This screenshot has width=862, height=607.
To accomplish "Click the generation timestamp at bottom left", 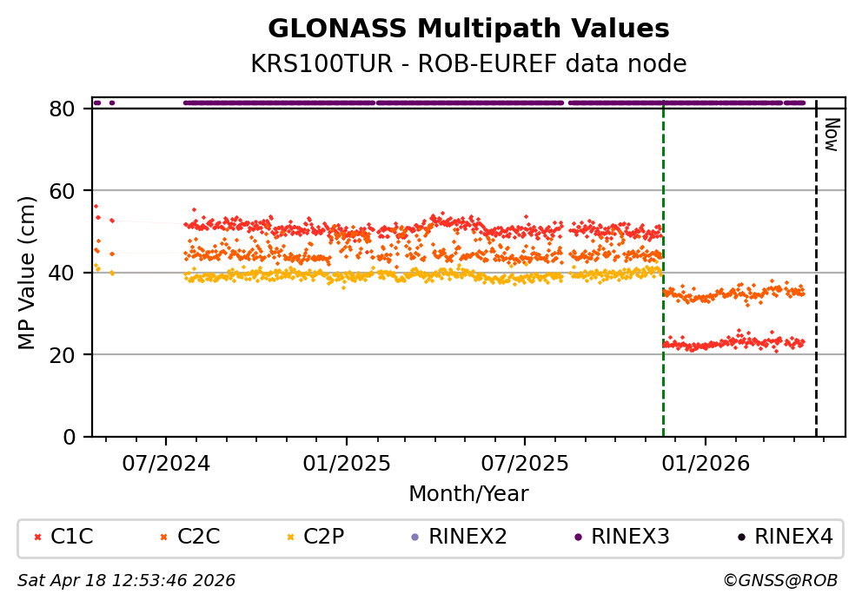I will click(127, 580).
